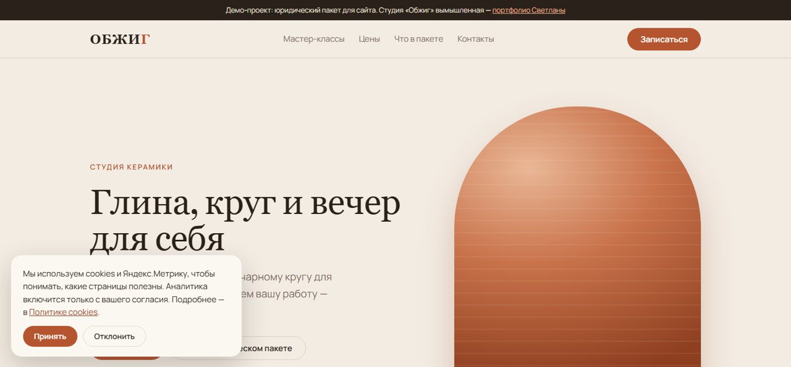Click the Студия керамики label
This screenshot has height=367, width=791.
(x=131, y=167)
